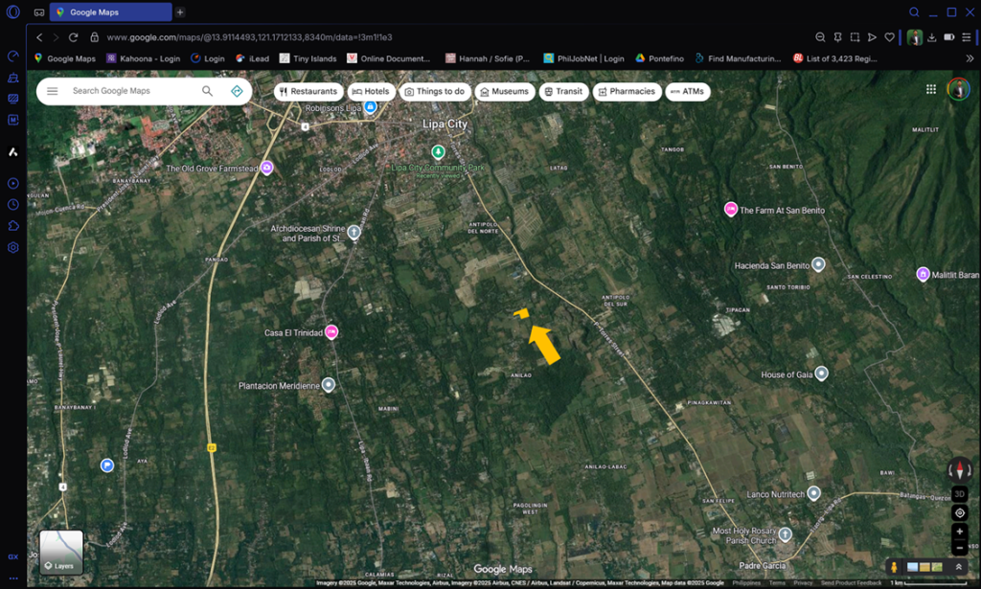Toggle the heart bookmark for this page
Image resolution: width=981 pixels, height=589 pixels.
(x=889, y=37)
